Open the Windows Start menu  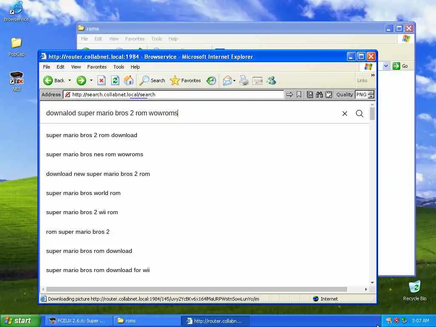click(x=20, y=321)
